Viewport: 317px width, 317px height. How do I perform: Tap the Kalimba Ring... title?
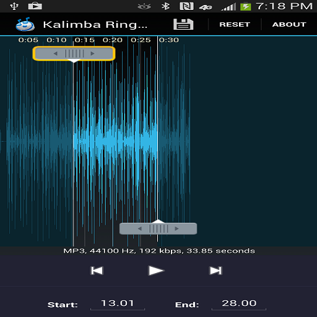point(95,25)
